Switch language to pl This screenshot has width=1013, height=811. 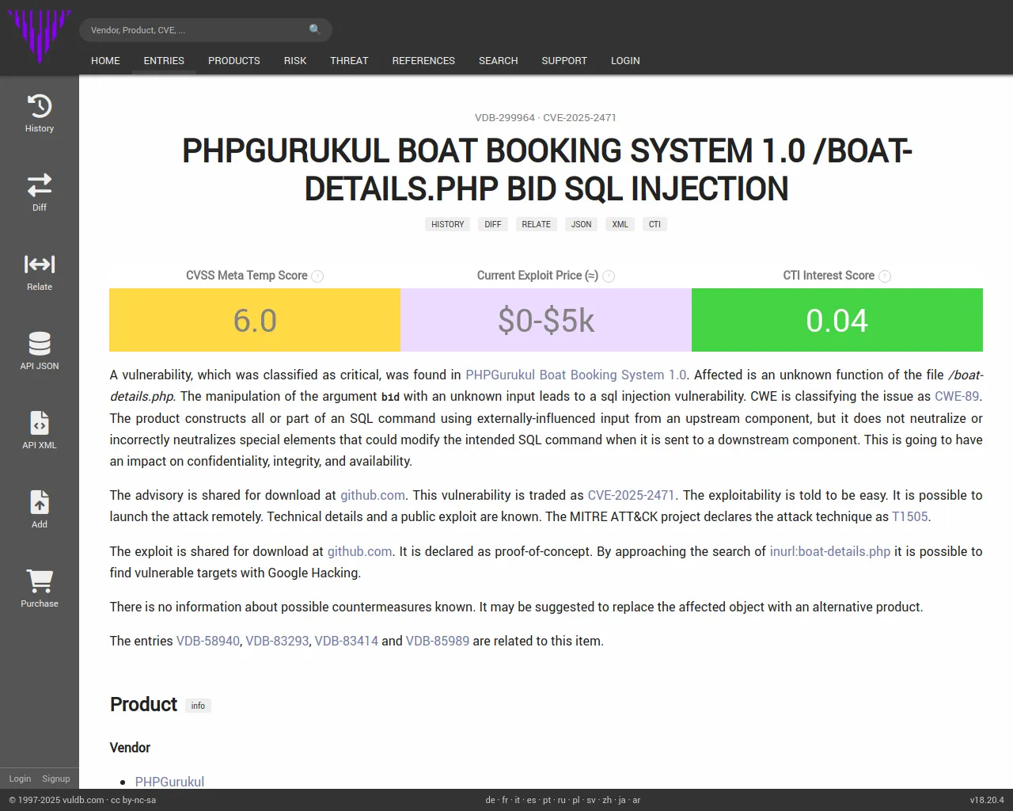tap(576, 800)
